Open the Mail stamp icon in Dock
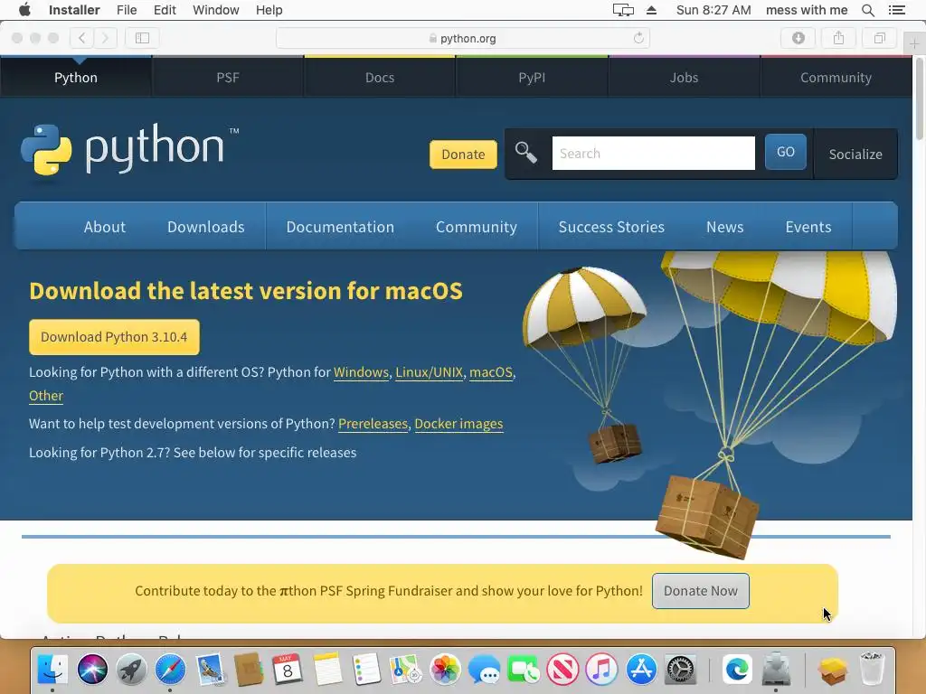Image resolution: width=926 pixels, height=694 pixels. (210, 670)
